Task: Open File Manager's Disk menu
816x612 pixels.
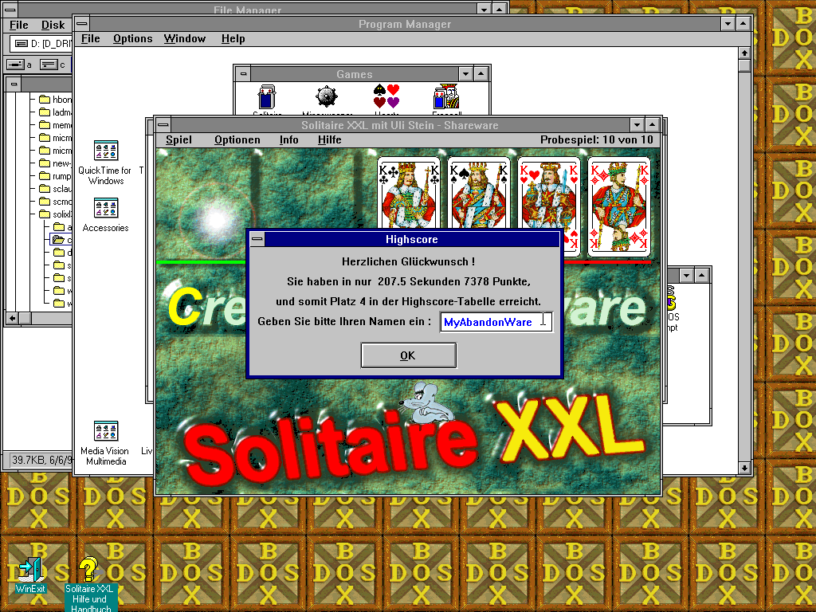Action: [x=53, y=25]
